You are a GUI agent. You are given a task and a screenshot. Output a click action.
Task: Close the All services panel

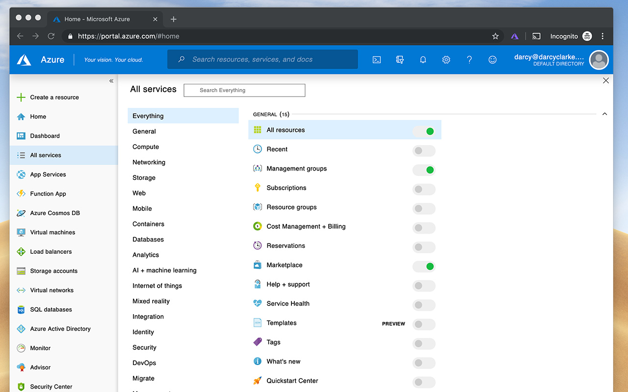point(606,81)
